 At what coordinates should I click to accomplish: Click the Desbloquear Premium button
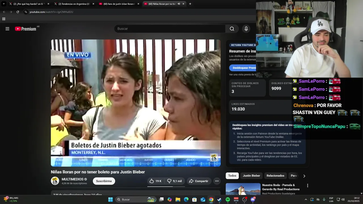pos(243,68)
